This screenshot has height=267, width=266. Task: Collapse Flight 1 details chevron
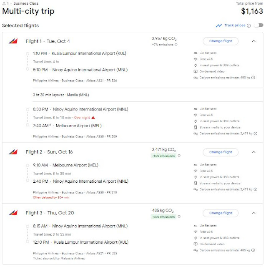pos(253,41)
